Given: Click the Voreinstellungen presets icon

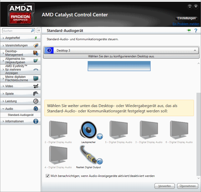Looking at the screenshot, I should click(36, 45).
